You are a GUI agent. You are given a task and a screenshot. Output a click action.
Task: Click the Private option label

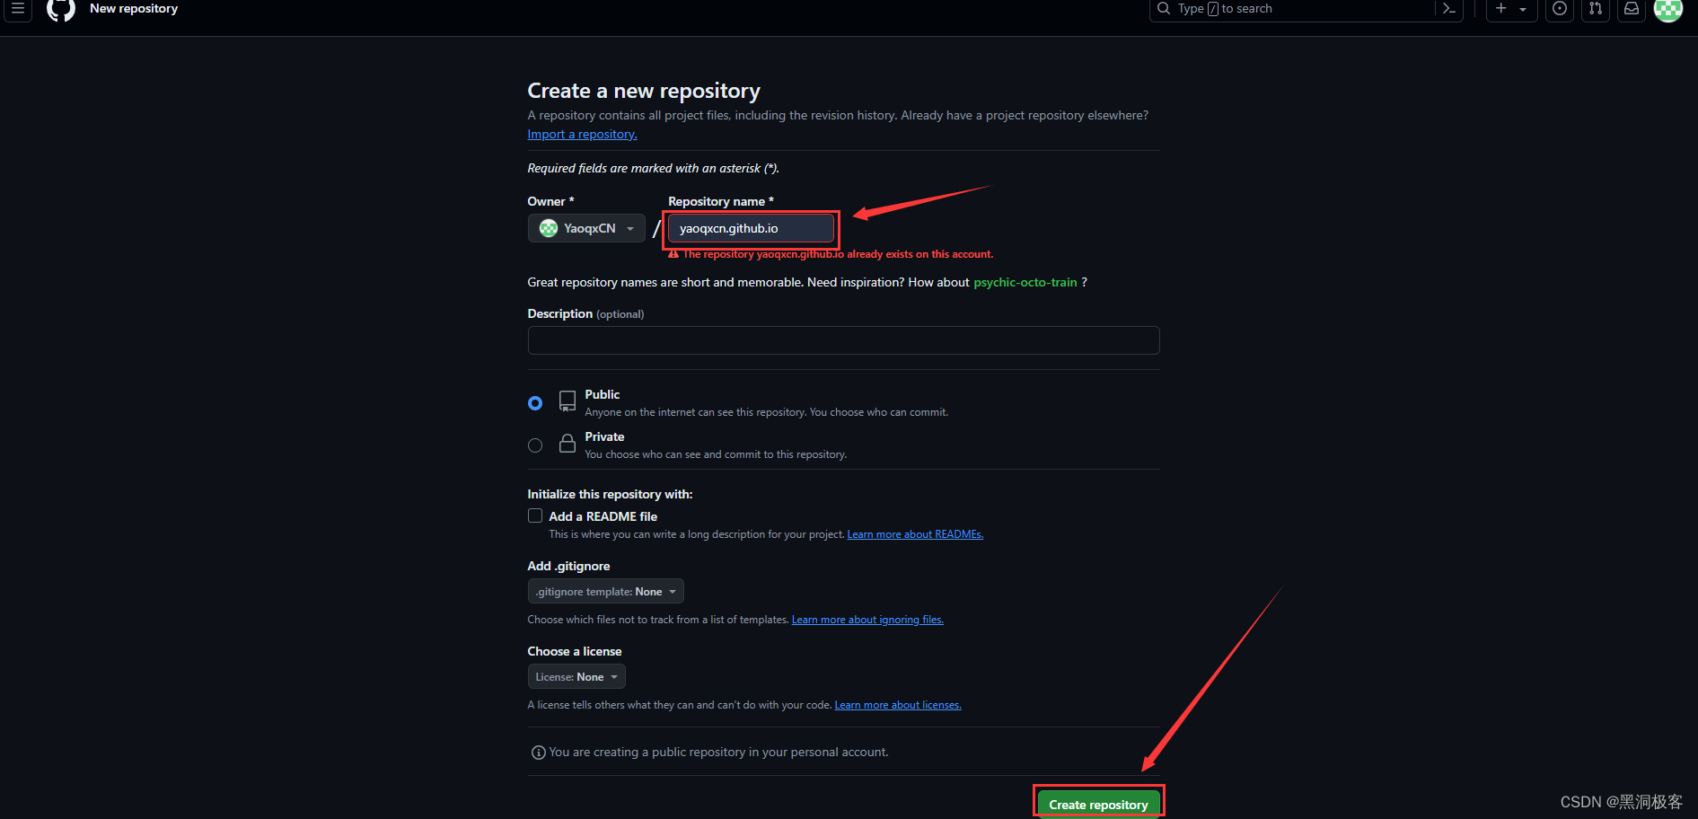[x=604, y=436]
